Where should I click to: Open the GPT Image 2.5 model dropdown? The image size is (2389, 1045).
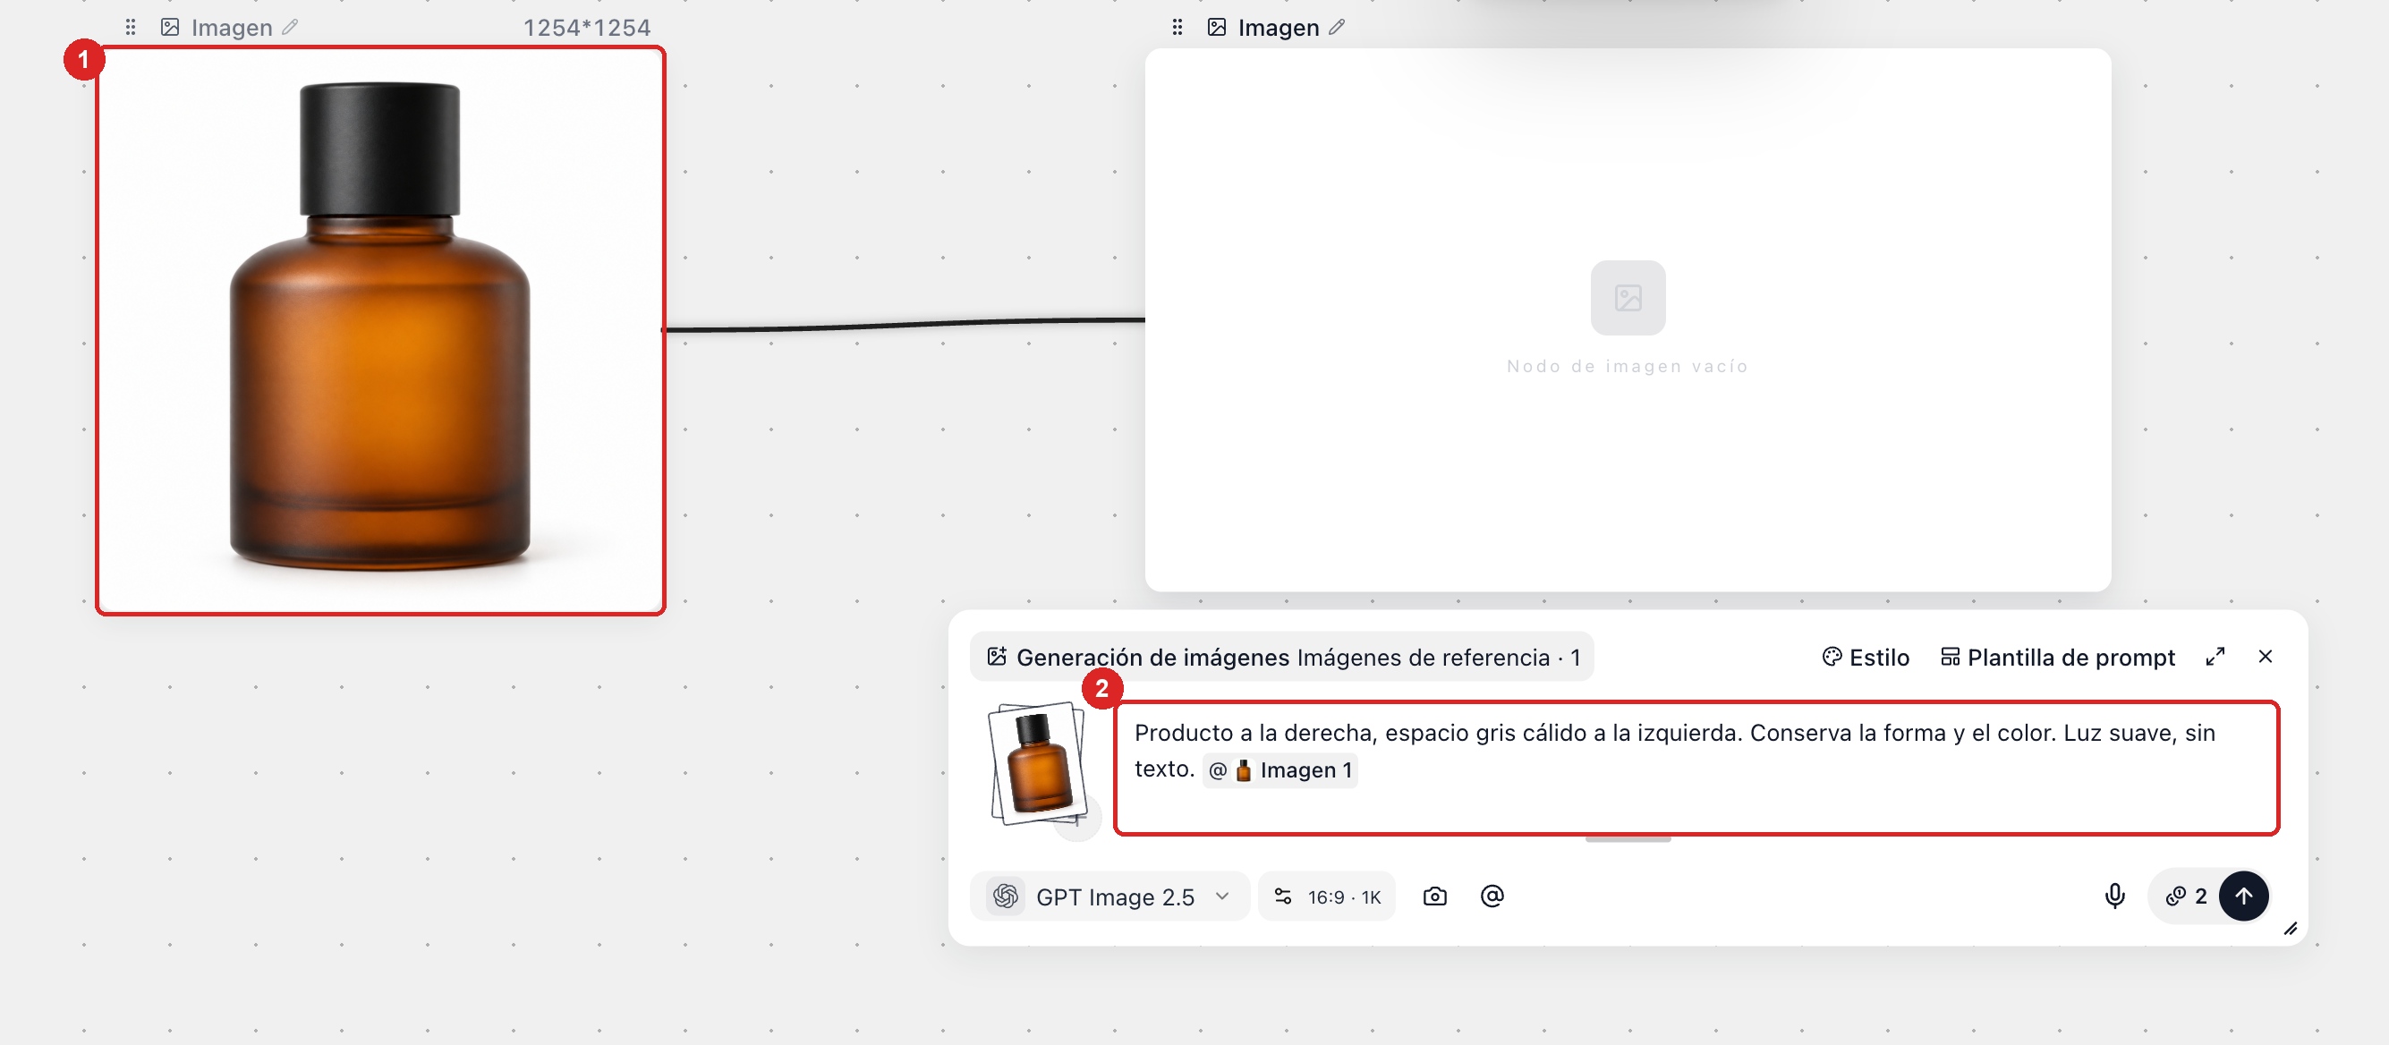tap(1109, 896)
